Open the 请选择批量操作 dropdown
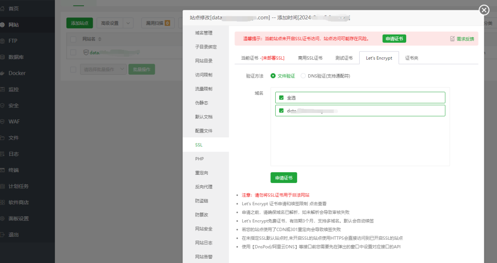Image resolution: width=497 pixels, height=263 pixels. coord(103,69)
